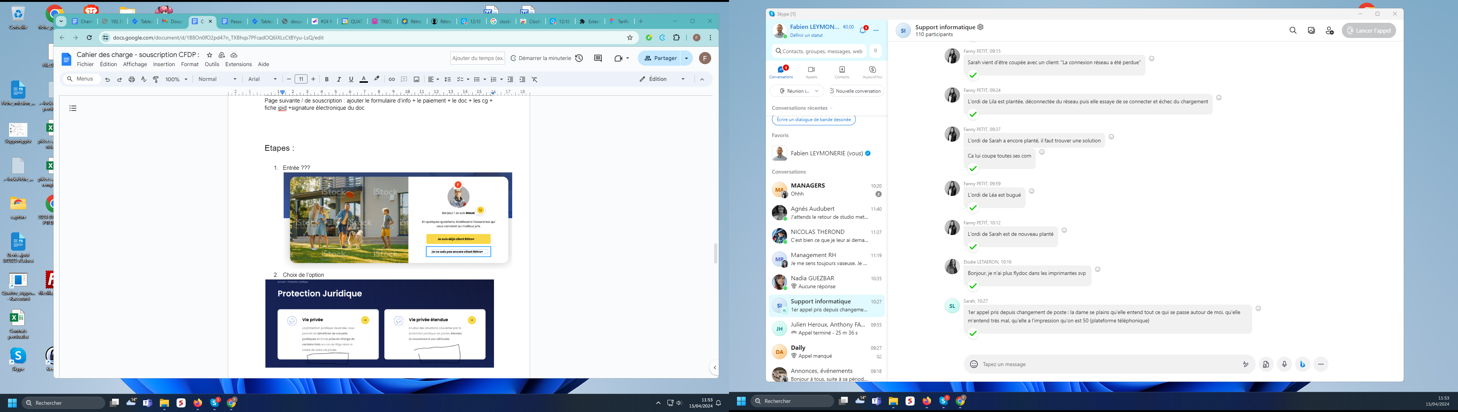The image size is (1458, 412).
Task: Open Skype search magnifier icon
Action: coord(1293,30)
